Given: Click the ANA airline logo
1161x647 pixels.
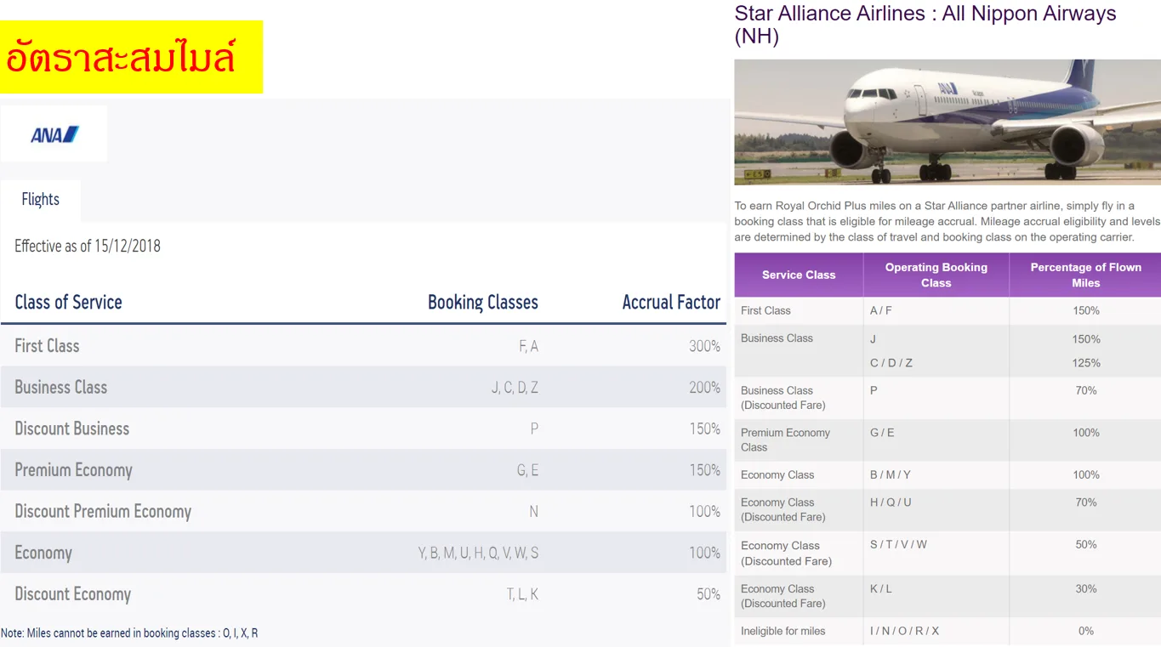Looking at the screenshot, I should click(x=54, y=134).
